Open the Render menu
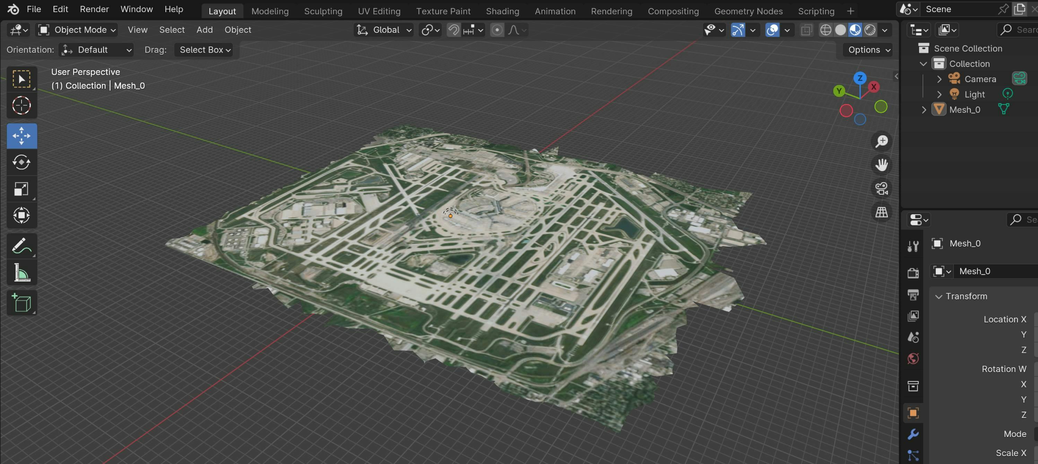1038x464 pixels. click(x=94, y=9)
